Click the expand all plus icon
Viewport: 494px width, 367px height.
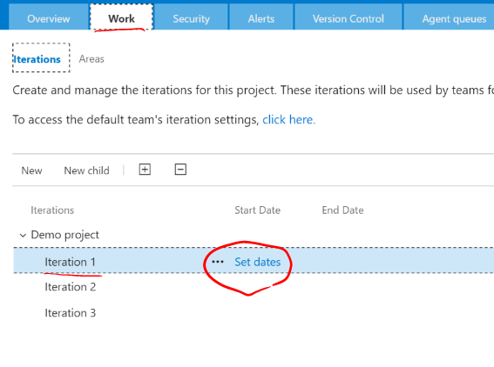(145, 170)
